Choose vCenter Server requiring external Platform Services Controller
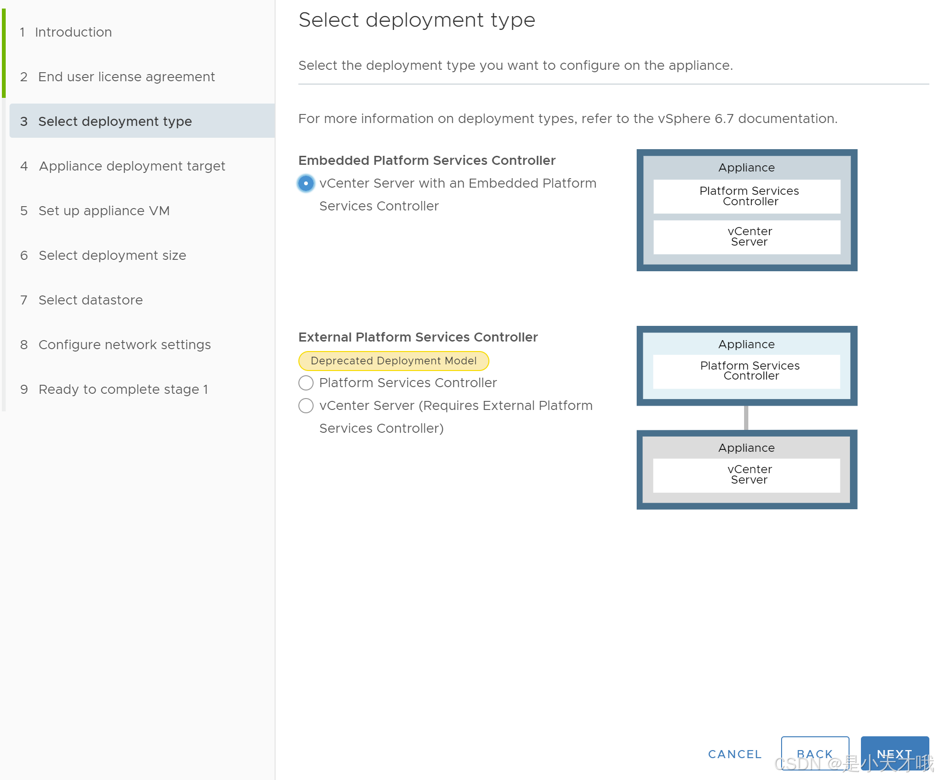 pos(306,406)
